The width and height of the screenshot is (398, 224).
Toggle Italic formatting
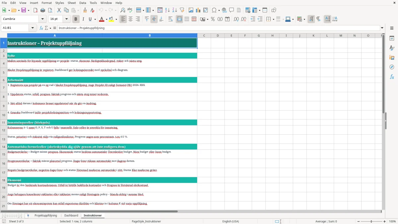[x=83, y=19]
